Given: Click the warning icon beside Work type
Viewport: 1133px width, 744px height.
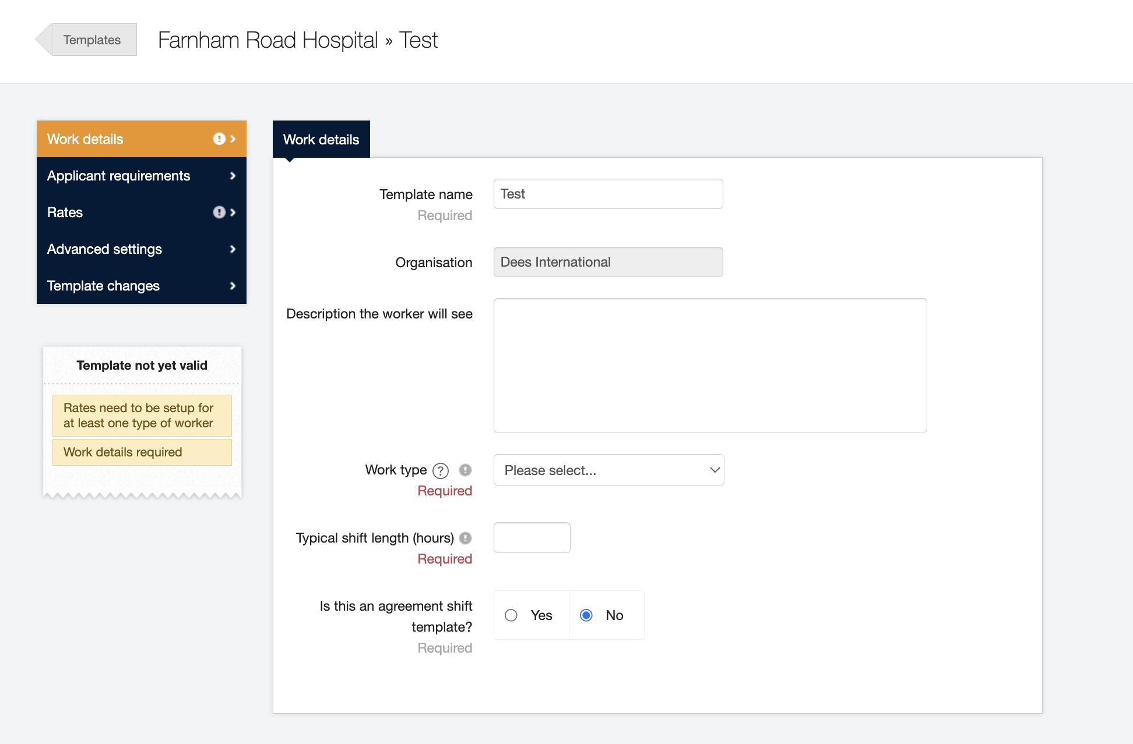Looking at the screenshot, I should coord(465,470).
